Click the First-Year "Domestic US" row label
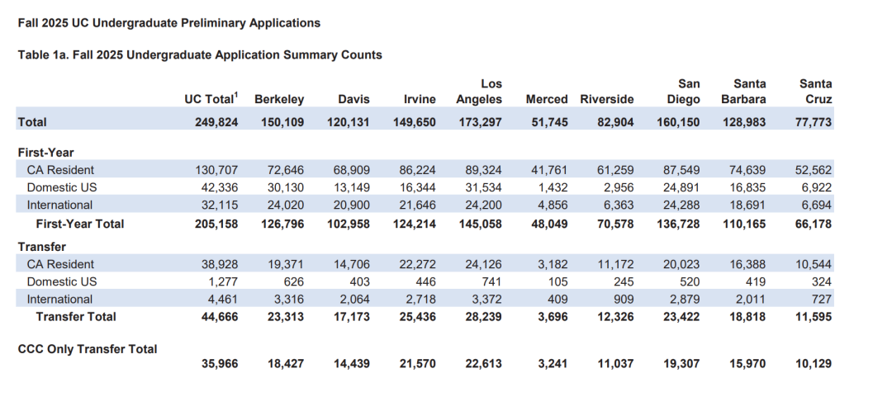 (x=62, y=187)
